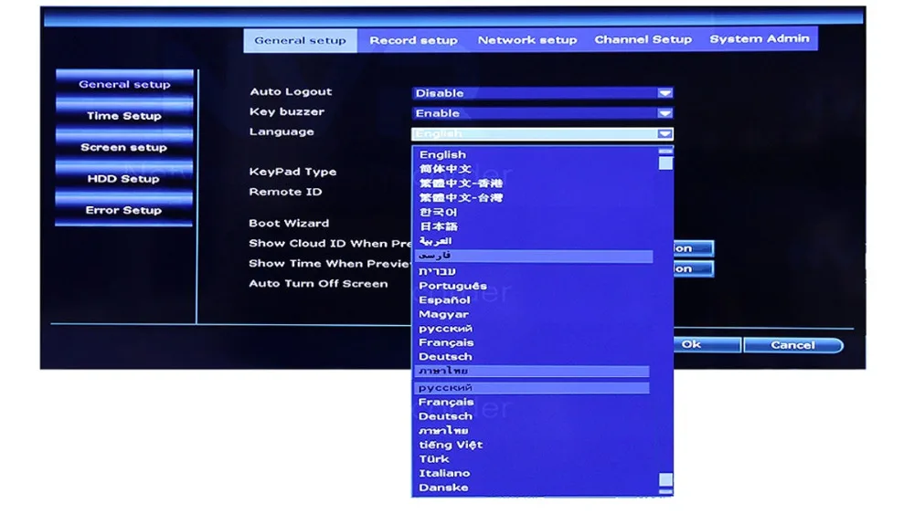Image resolution: width=914 pixels, height=514 pixels.
Task: Select the General setup top tab
Action: point(300,41)
